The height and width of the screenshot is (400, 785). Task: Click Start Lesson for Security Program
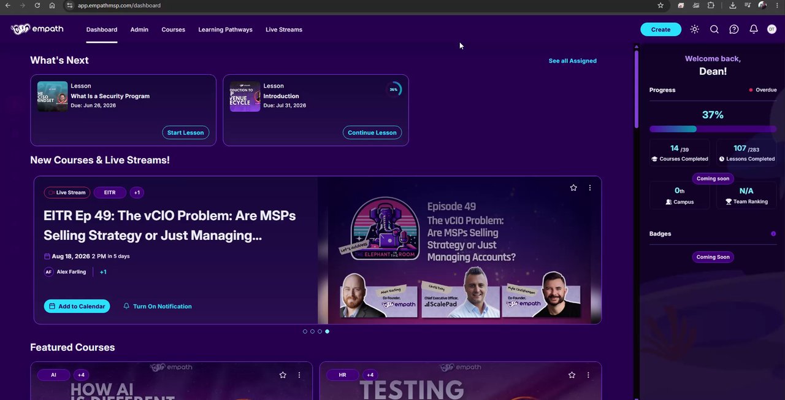click(185, 133)
